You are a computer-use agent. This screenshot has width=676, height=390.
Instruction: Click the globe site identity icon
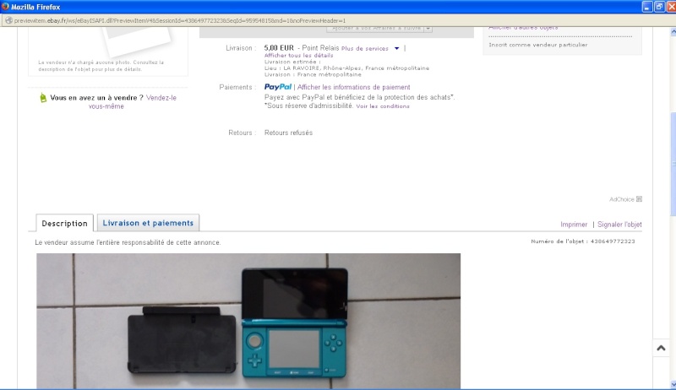8,20
